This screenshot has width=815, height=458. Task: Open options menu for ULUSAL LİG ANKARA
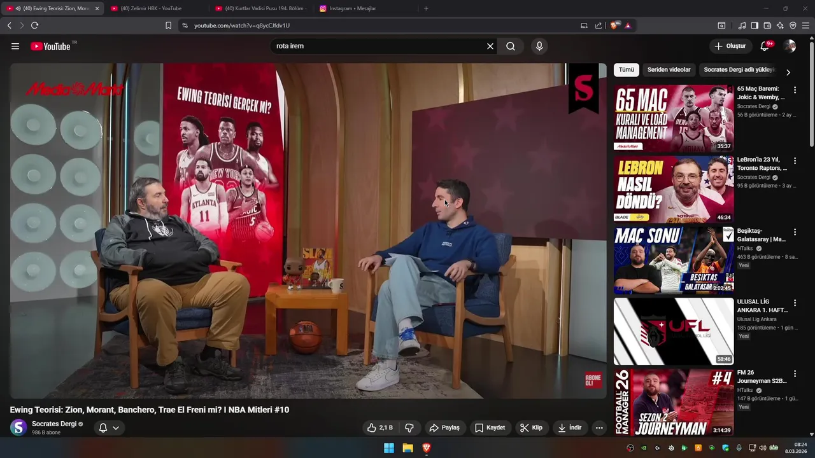point(795,303)
